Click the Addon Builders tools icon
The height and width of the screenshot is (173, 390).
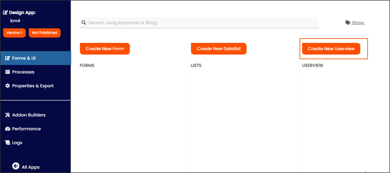pos(8,115)
